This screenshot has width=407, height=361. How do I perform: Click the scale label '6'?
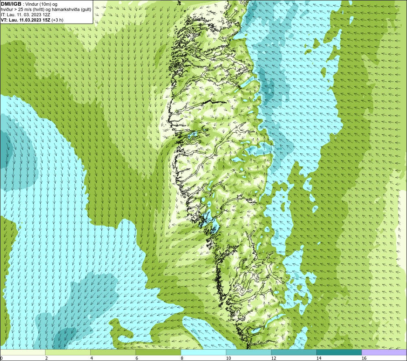[x=136, y=358]
